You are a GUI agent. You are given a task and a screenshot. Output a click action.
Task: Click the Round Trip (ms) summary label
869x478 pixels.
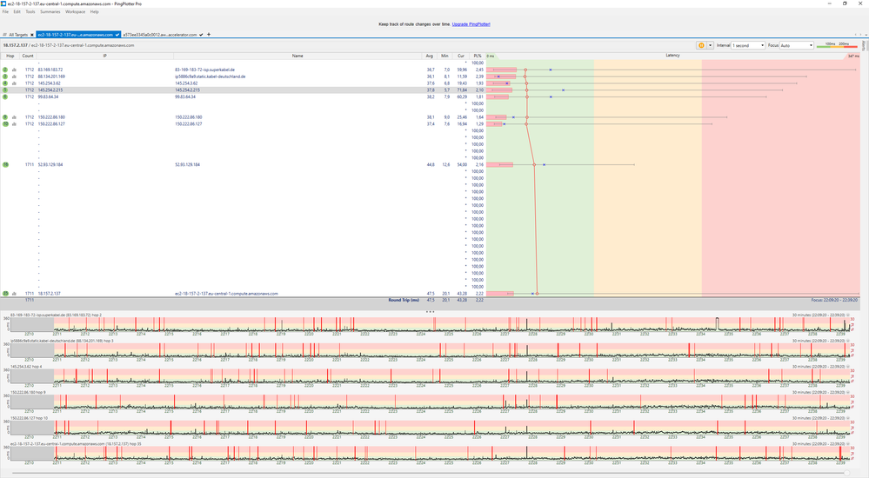pyautogui.click(x=404, y=300)
